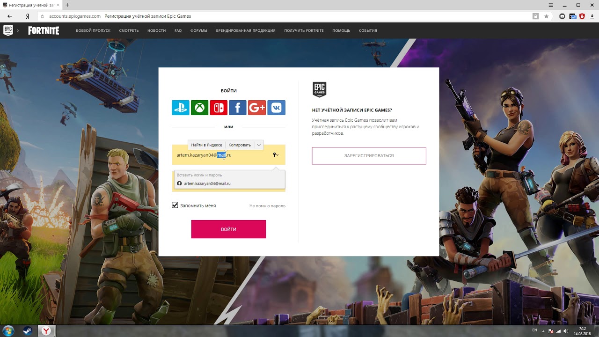
Task: Sign in with the VK icon
Action: pyautogui.click(x=276, y=108)
